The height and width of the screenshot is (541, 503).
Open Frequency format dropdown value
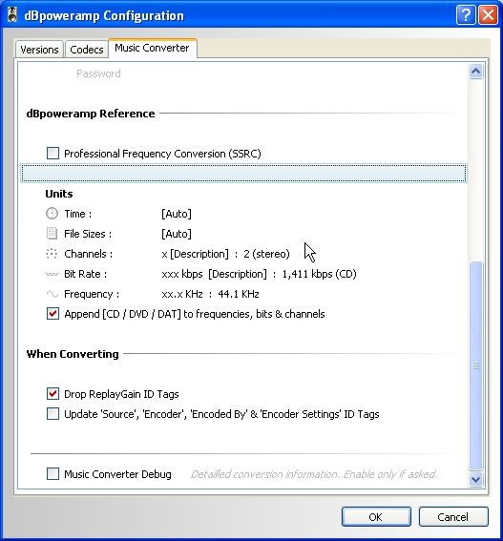pos(210,294)
